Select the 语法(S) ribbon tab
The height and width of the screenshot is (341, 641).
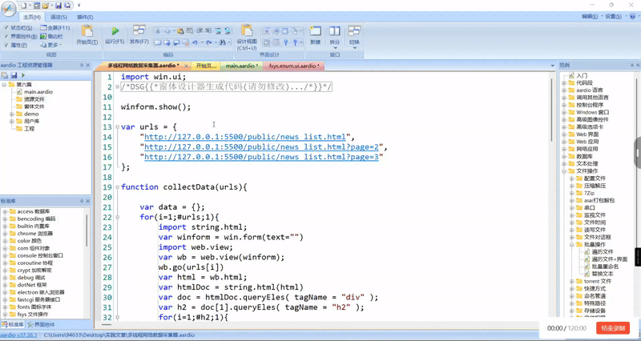pyautogui.click(x=58, y=17)
